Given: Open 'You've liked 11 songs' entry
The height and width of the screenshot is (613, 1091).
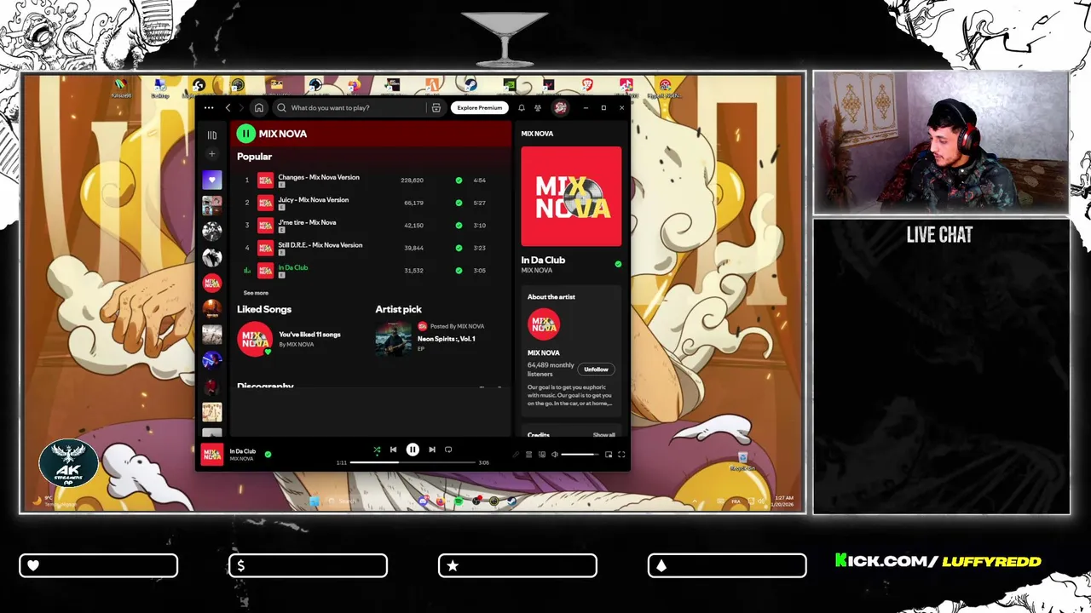Looking at the screenshot, I should (309, 335).
